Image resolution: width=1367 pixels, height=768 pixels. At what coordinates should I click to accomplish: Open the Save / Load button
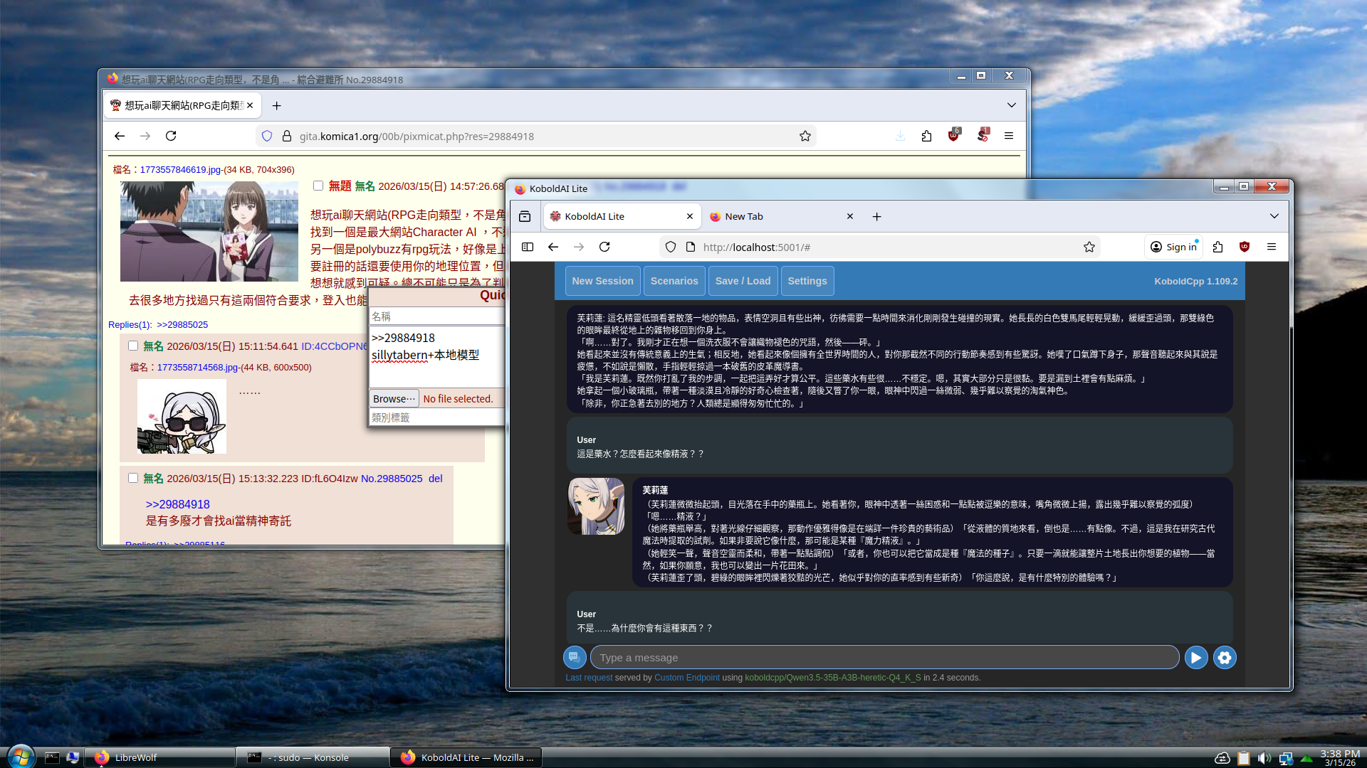pyautogui.click(x=743, y=281)
